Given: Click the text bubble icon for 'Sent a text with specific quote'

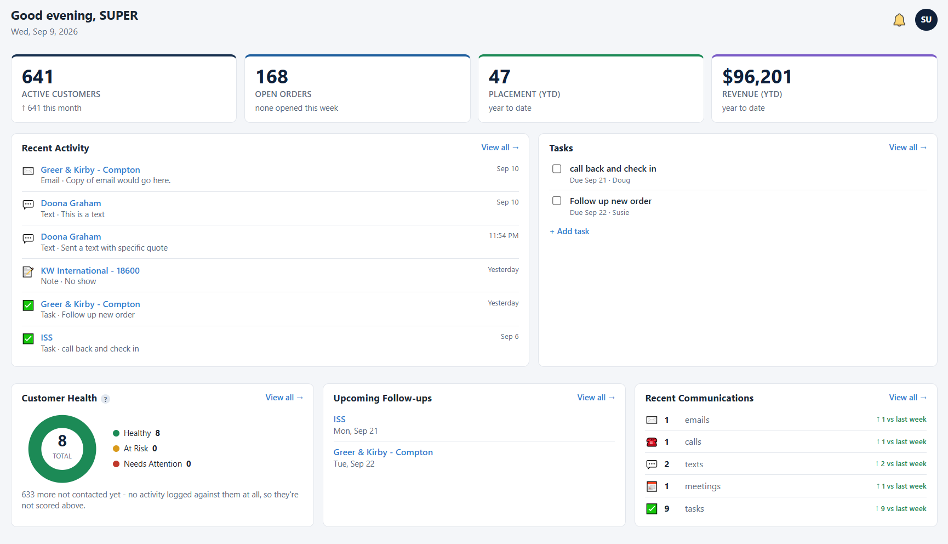Looking at the screenshot, I should (28, 238).
